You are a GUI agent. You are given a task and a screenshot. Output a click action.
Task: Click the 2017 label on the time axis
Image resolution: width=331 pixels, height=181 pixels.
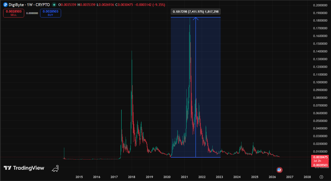tap(114, 177)
